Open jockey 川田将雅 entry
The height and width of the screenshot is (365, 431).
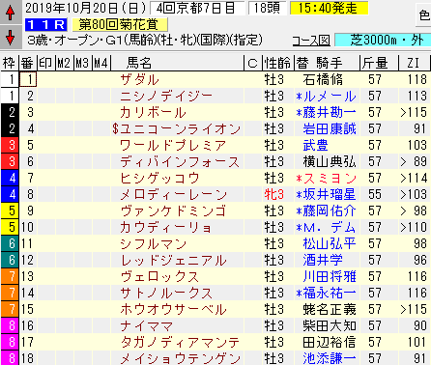point(330,276)
